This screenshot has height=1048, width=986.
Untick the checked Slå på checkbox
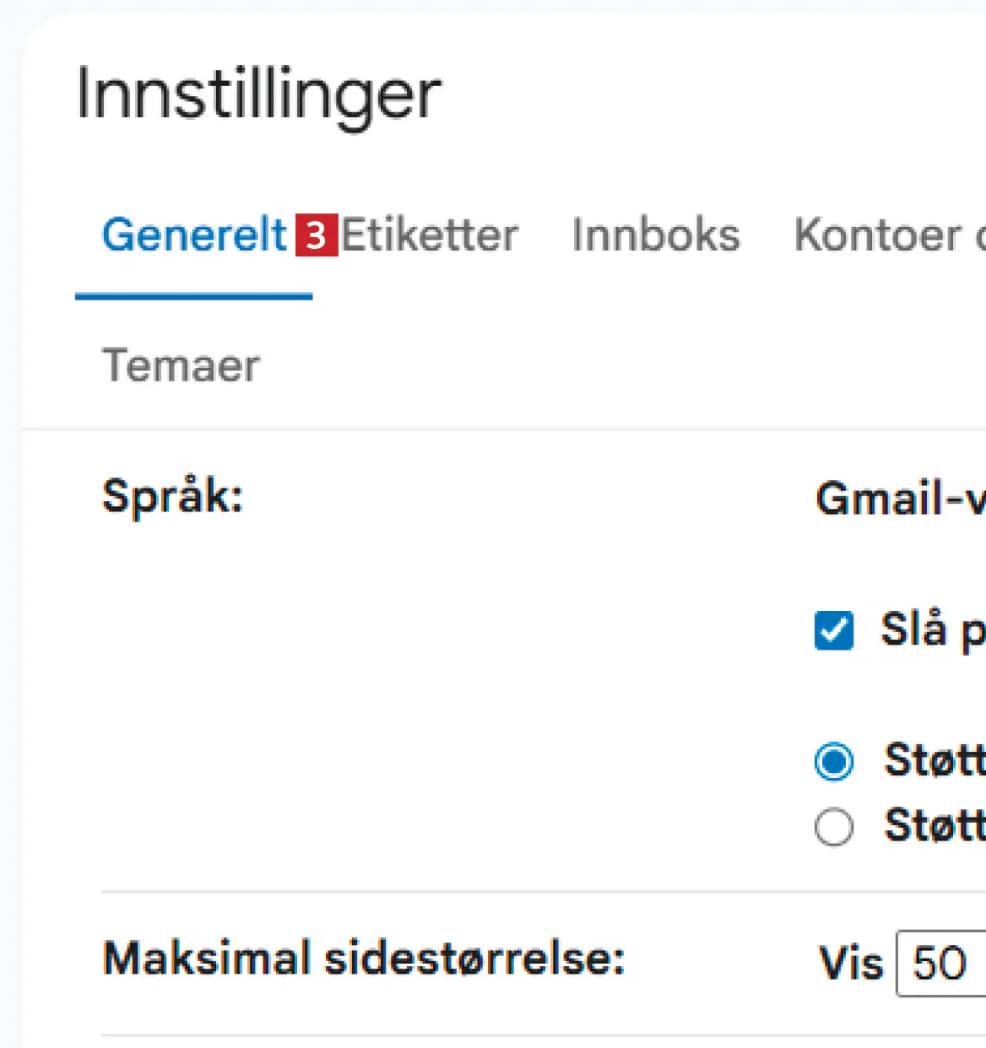click(834, 630)
